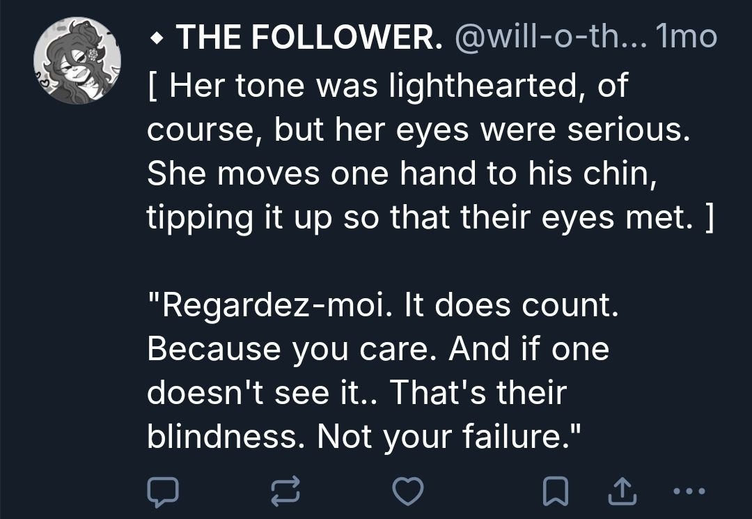Toggle like with the heart icon
Screen dimensions: 752x519
tap(409, 490)
